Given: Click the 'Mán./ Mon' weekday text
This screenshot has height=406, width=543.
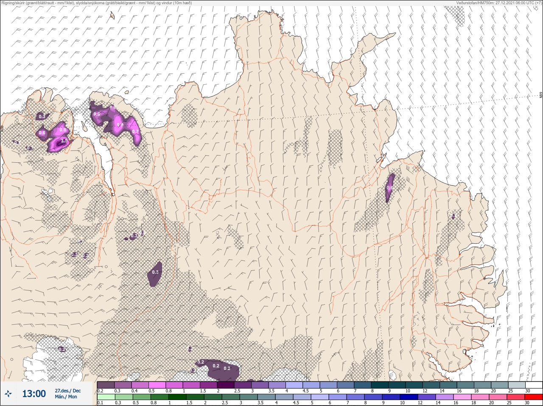Looking at the screenshot, I should click(x=66, y=397).
